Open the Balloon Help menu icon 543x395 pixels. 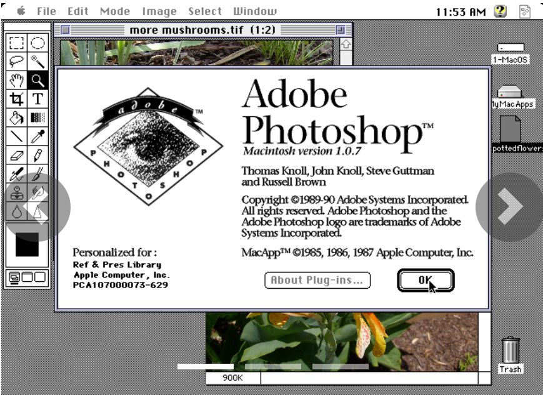[500, 11]
